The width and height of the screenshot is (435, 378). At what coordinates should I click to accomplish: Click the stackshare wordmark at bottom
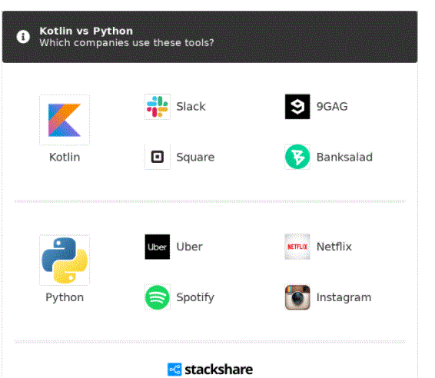(x=218, y=370)
